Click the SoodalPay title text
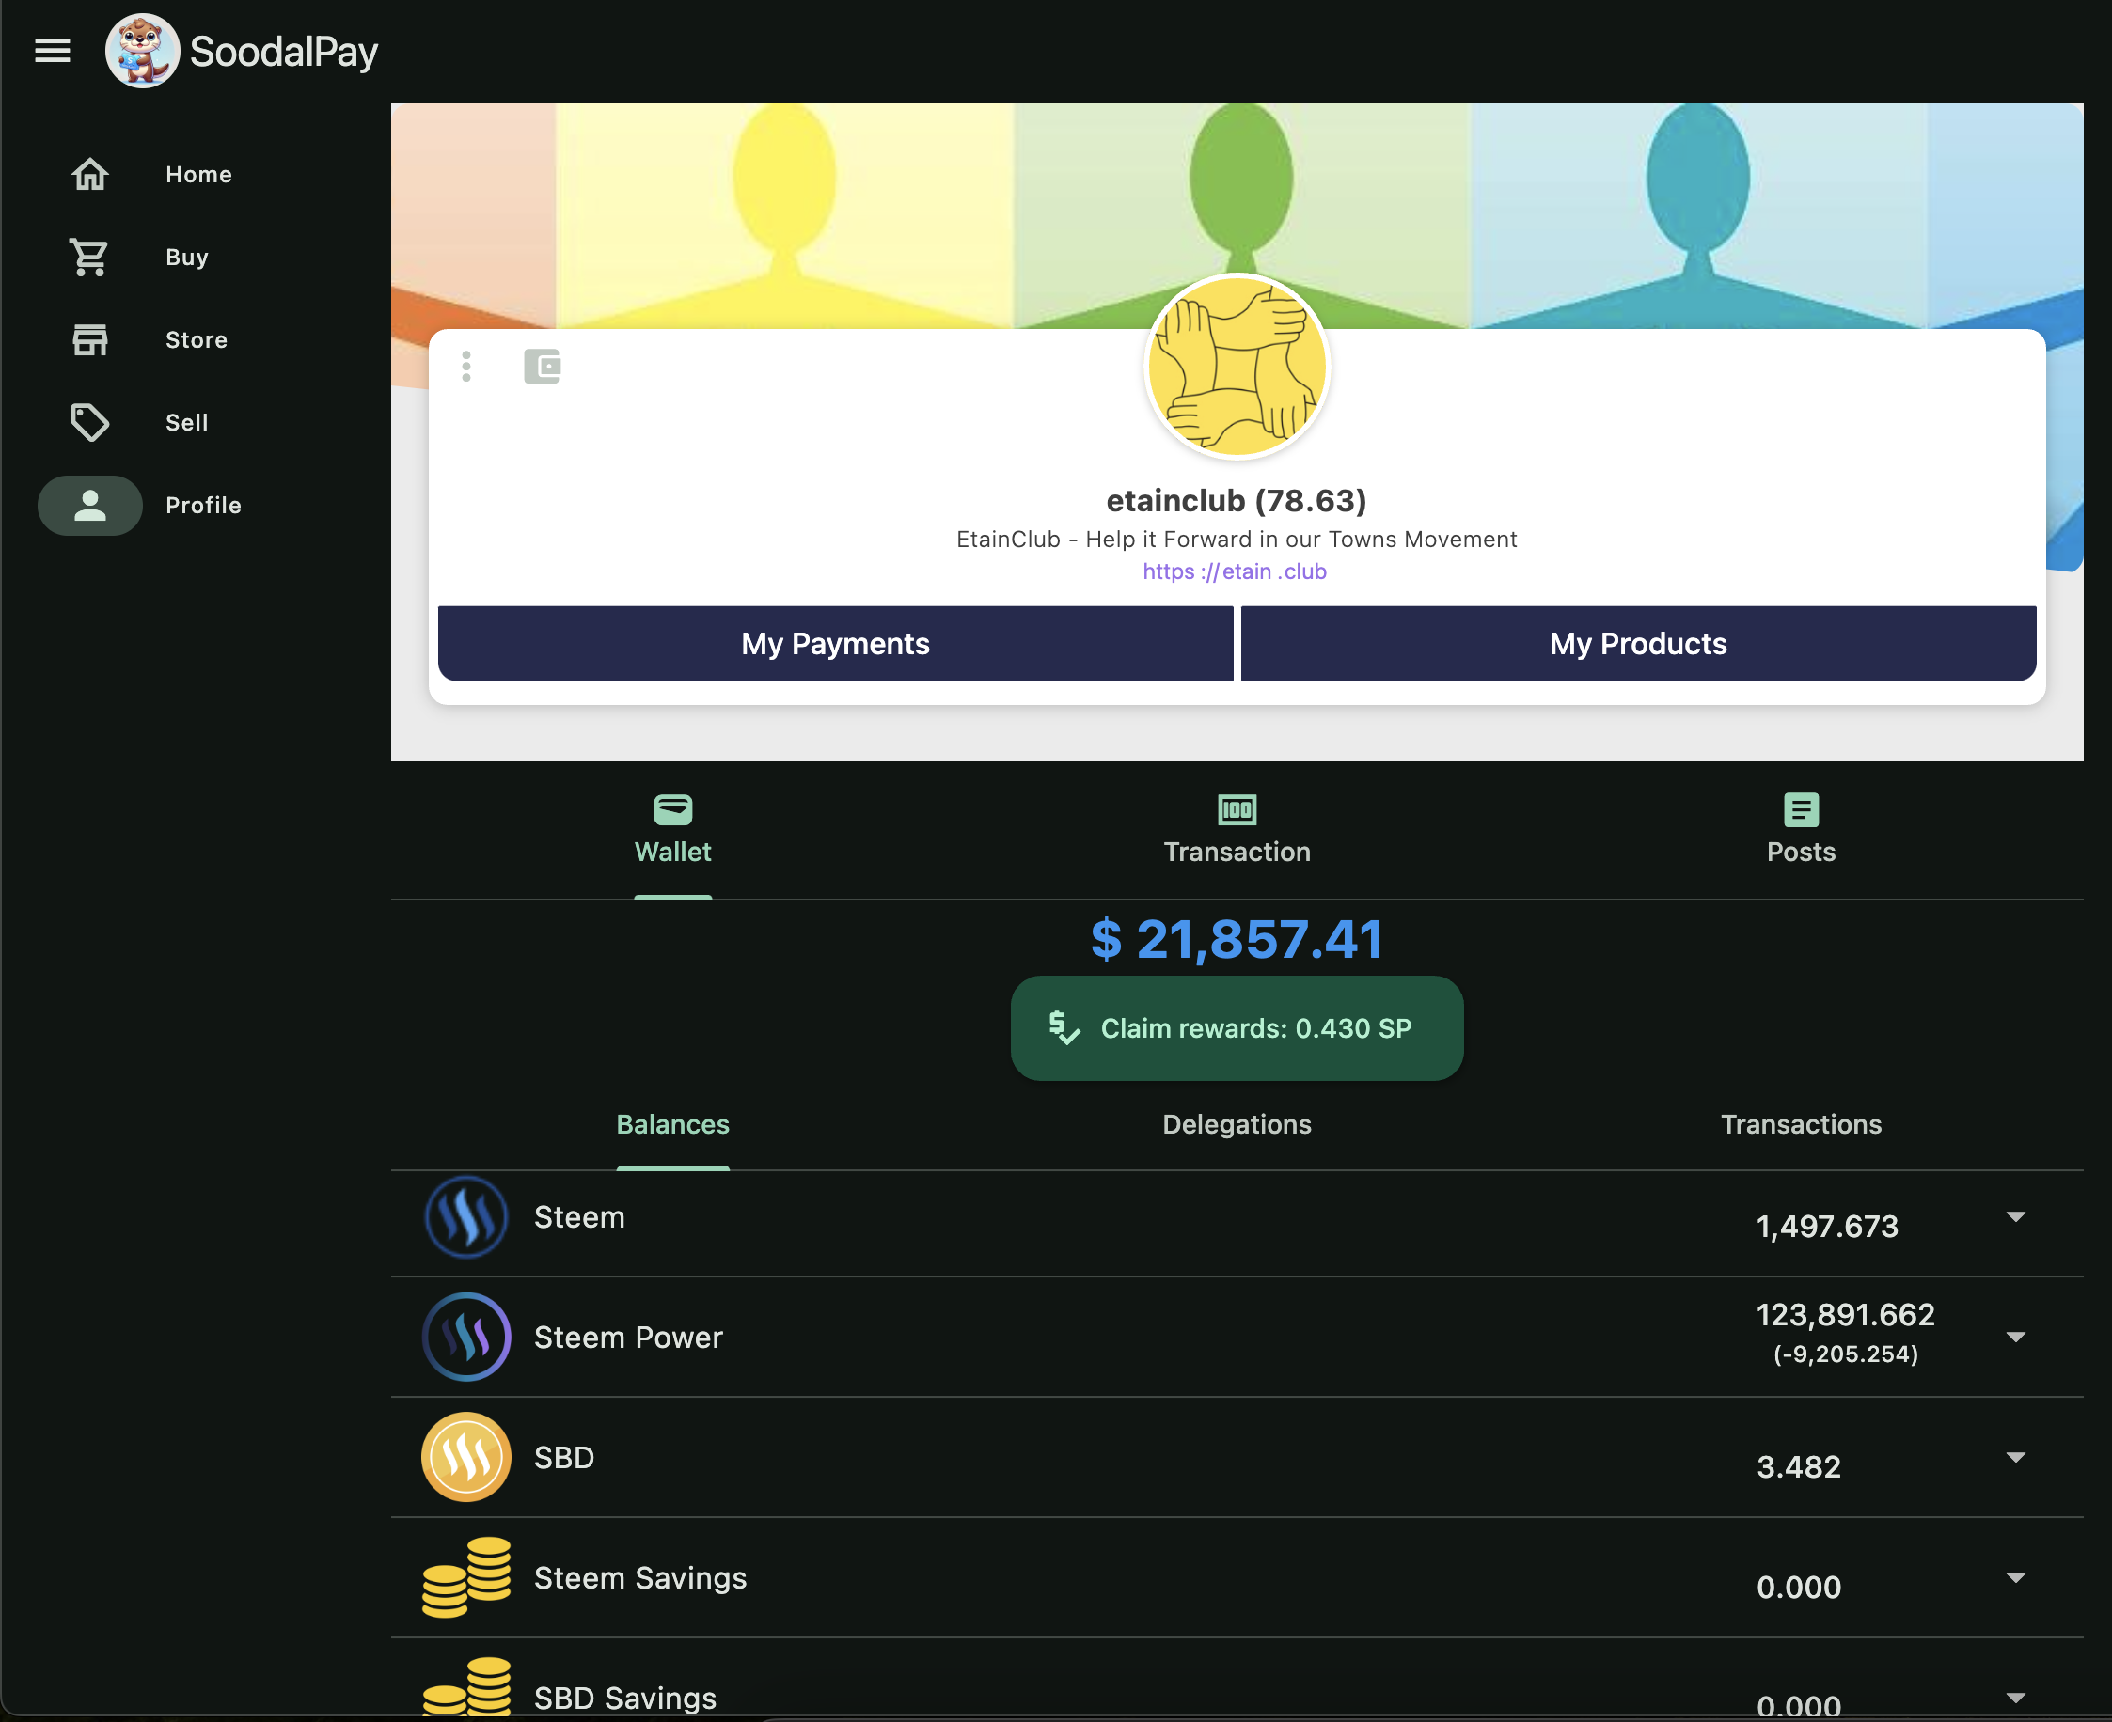 point(284,52)
